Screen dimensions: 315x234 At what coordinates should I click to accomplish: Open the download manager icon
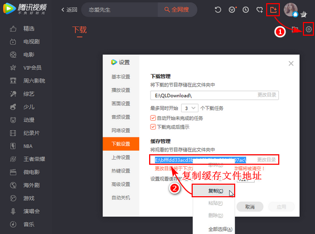pos(273,9)
